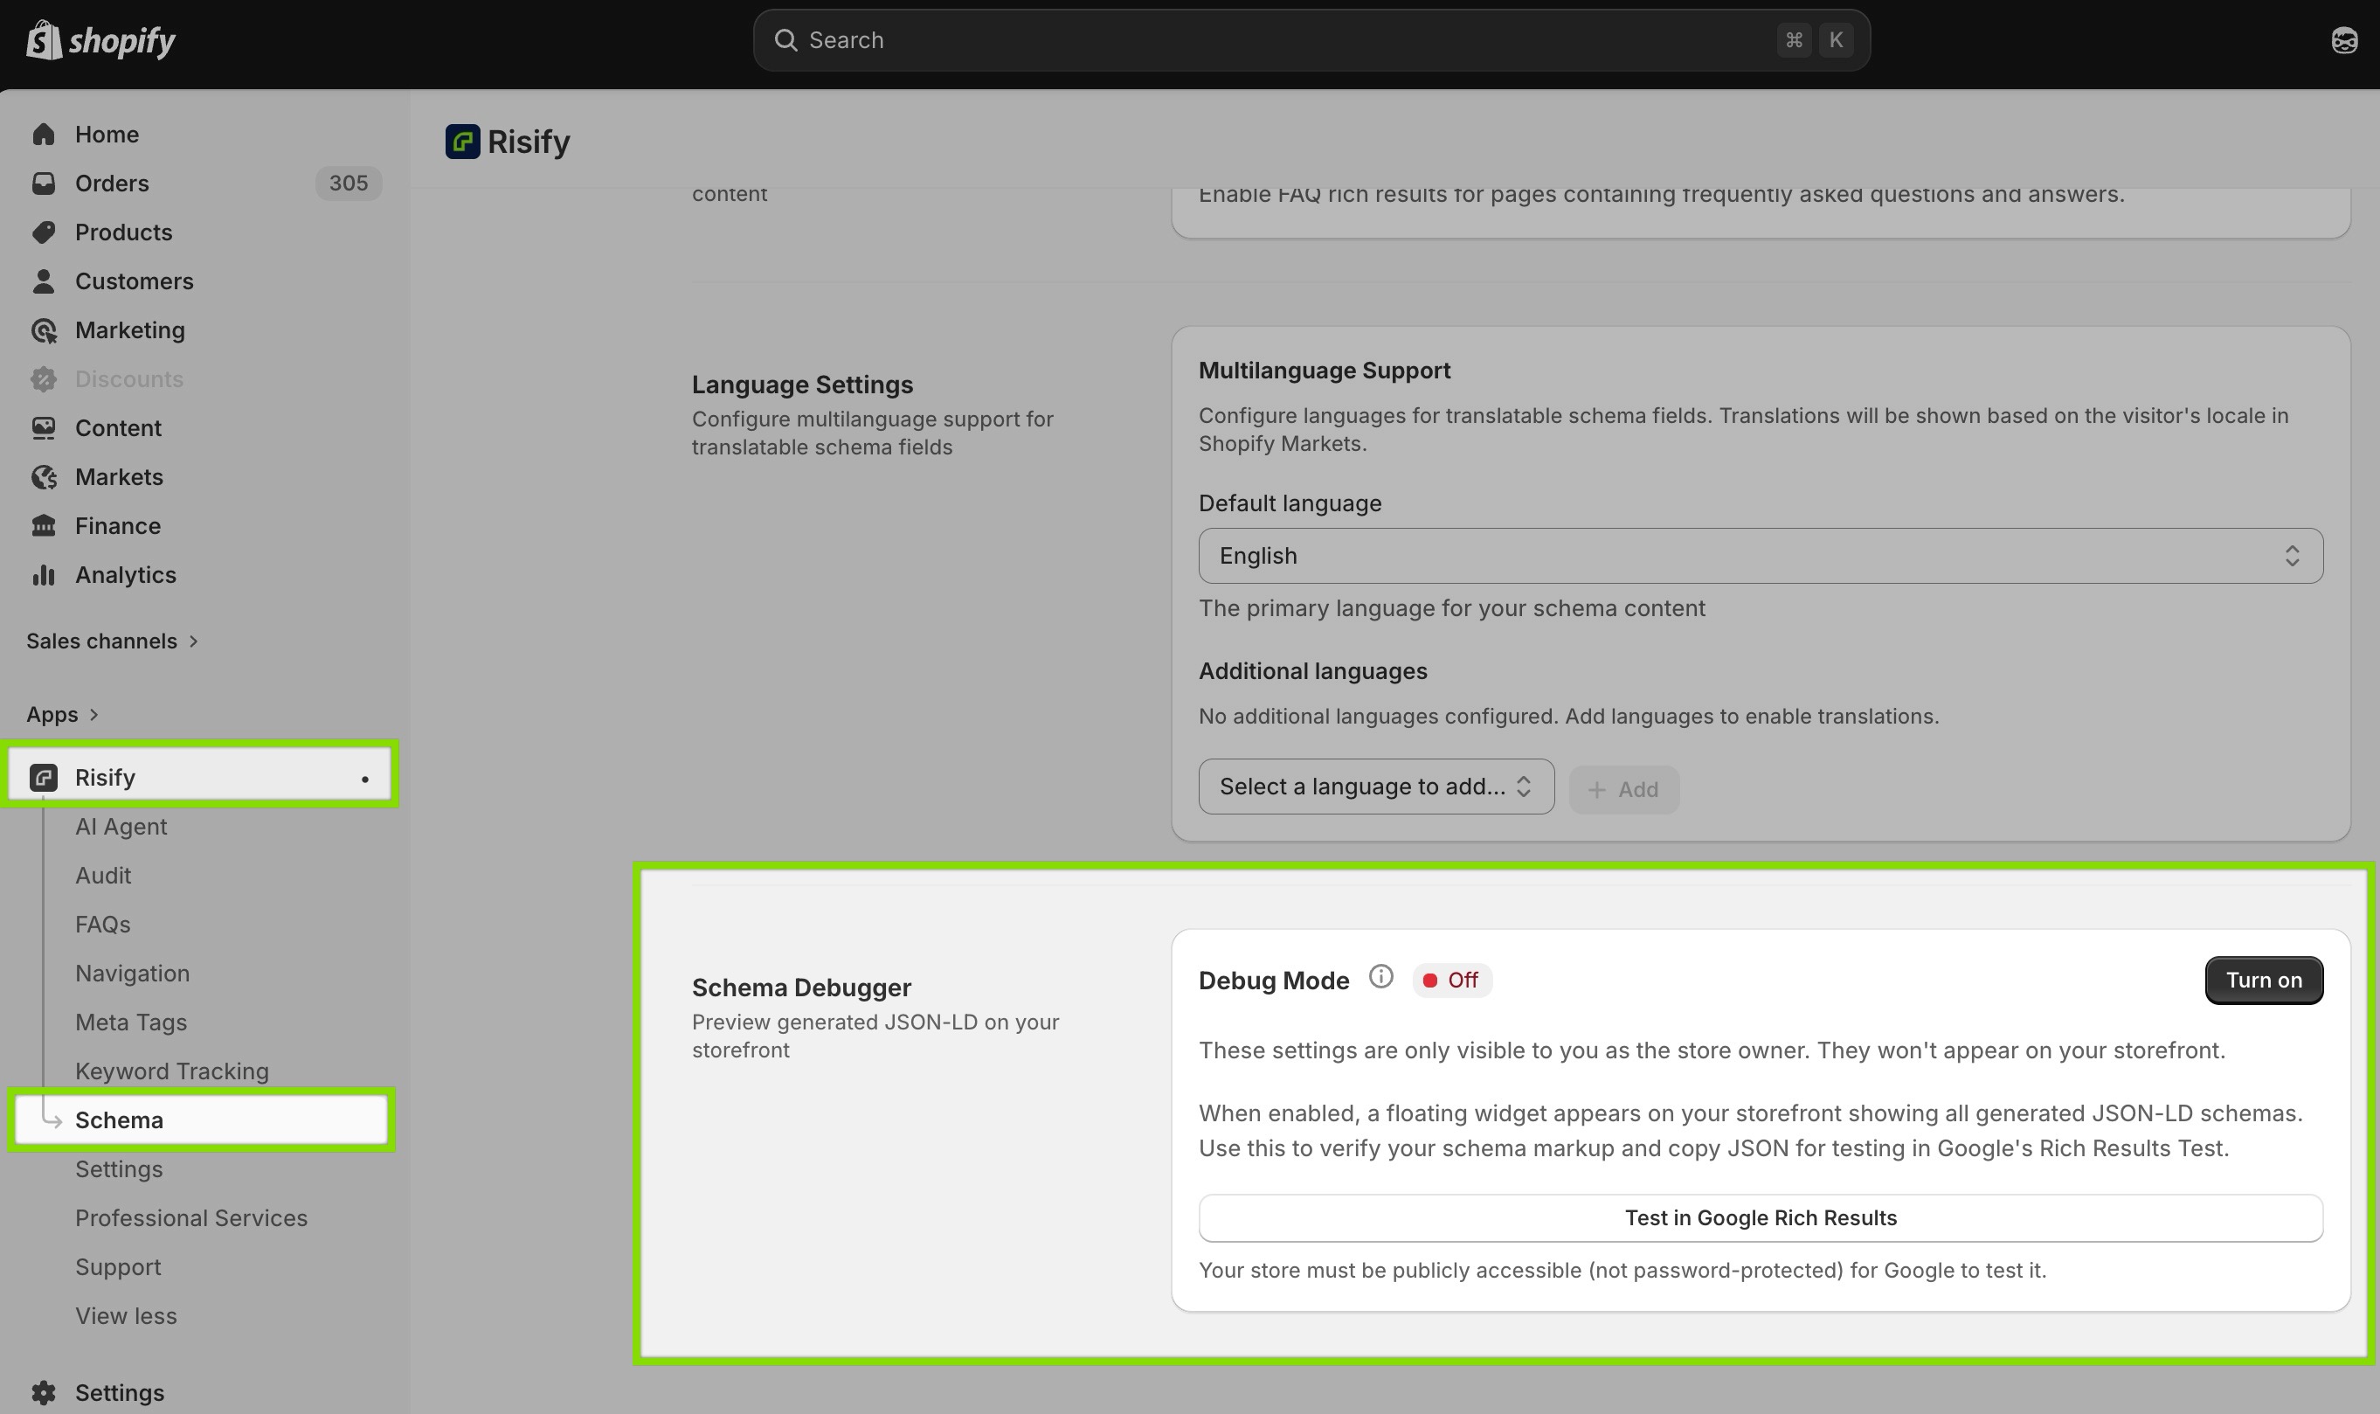
Task: Click the Risify app icon in sidebar
Action: 43,778
